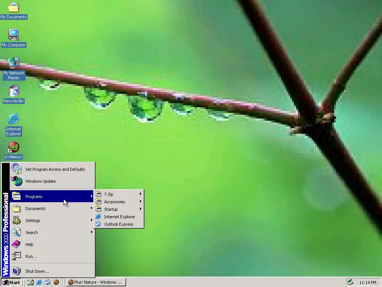Click the Settings gear icon in Start menu

coord(16,220)
